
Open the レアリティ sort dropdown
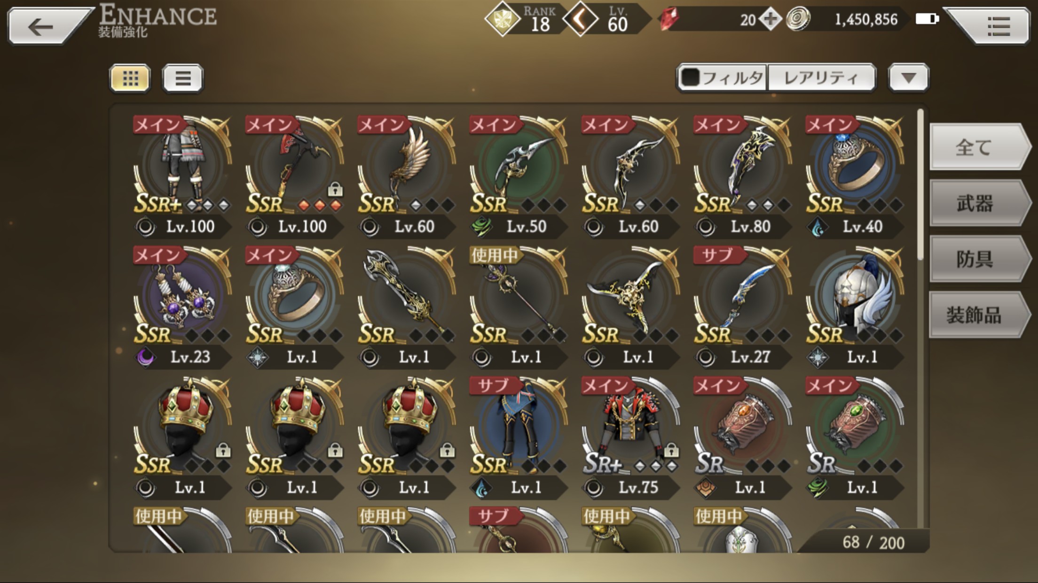821,77
